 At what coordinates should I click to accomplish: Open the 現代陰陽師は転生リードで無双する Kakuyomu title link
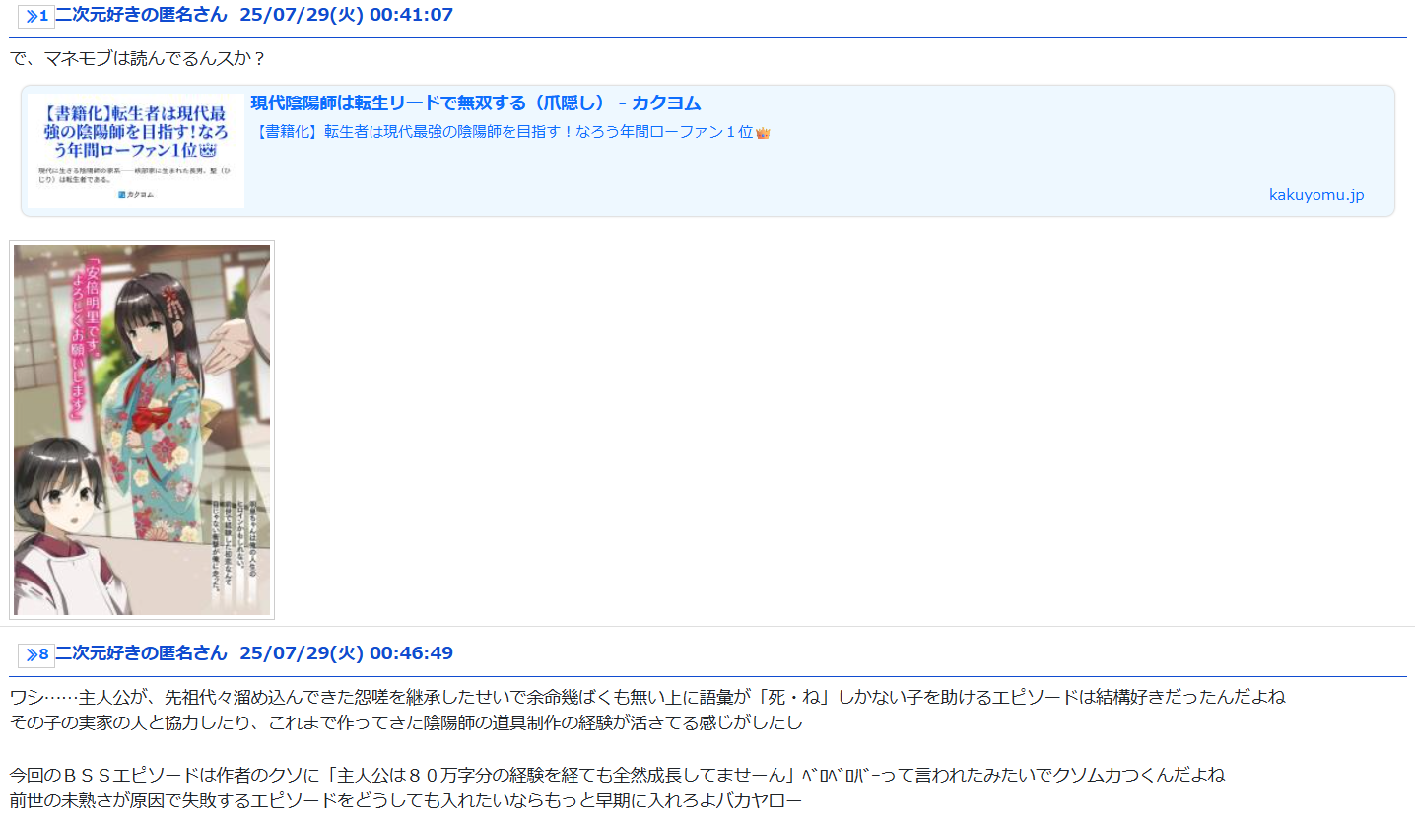tap(476, 103)
